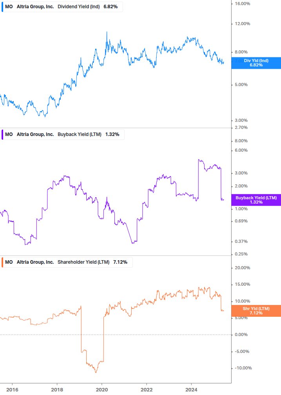Click the 6.00% tick on the buyback axis

(x=241, y=151)
